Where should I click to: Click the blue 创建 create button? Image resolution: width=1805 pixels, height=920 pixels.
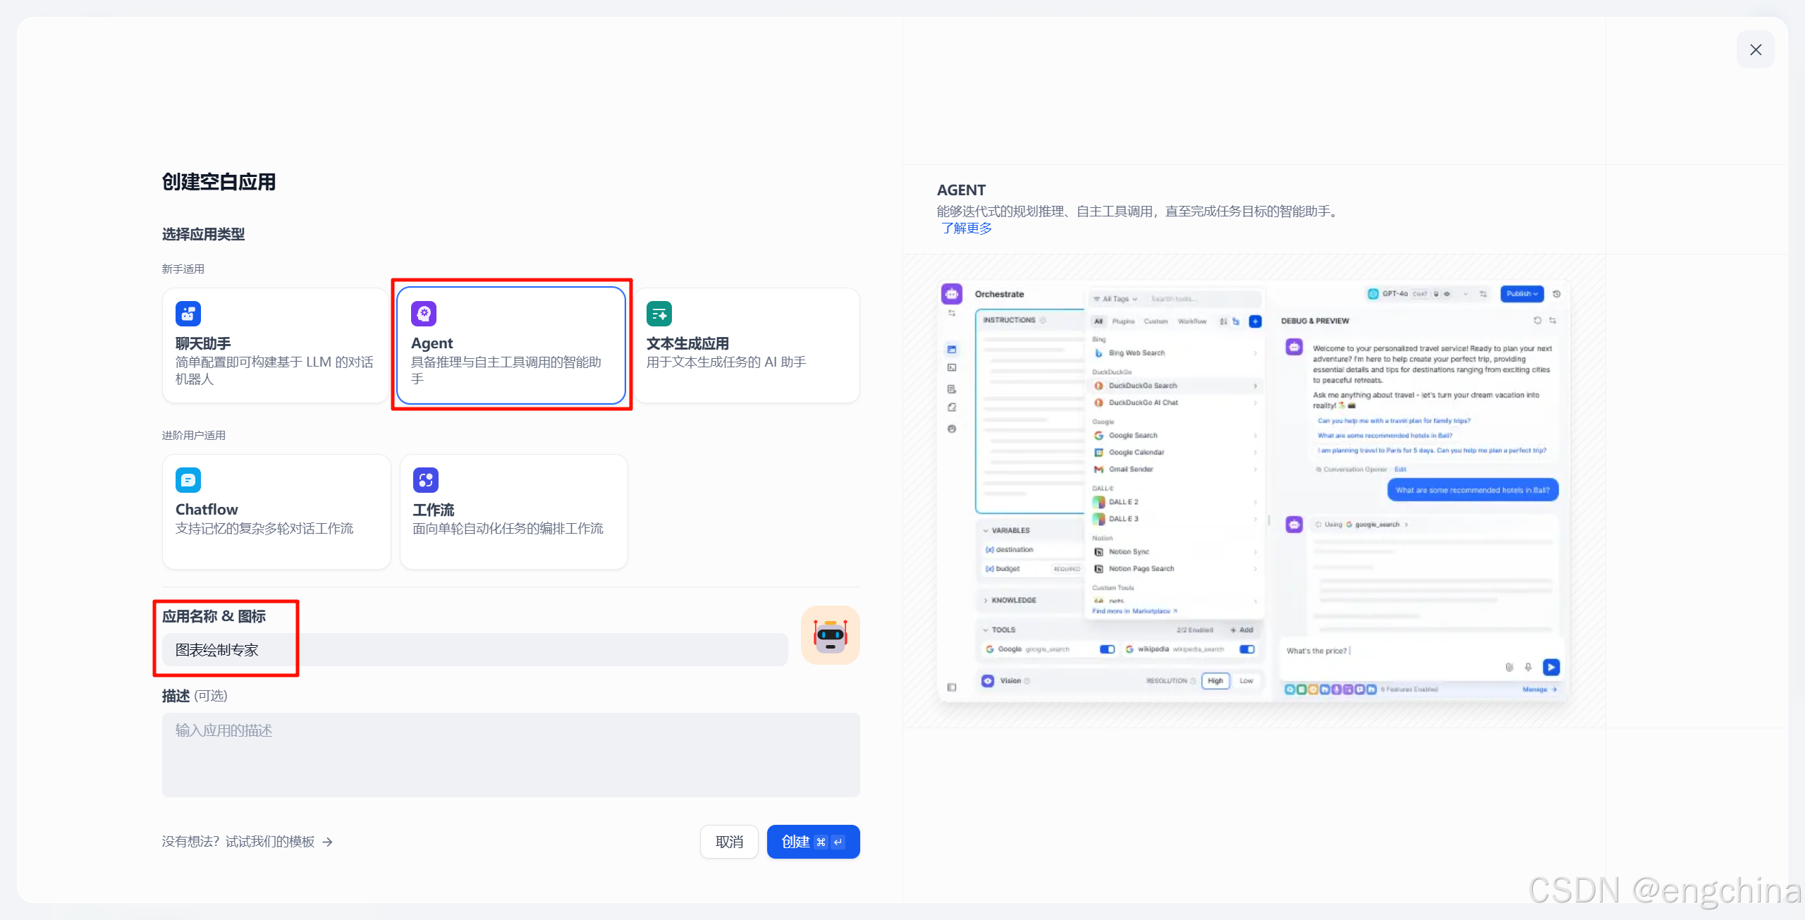tap(813, 842)
